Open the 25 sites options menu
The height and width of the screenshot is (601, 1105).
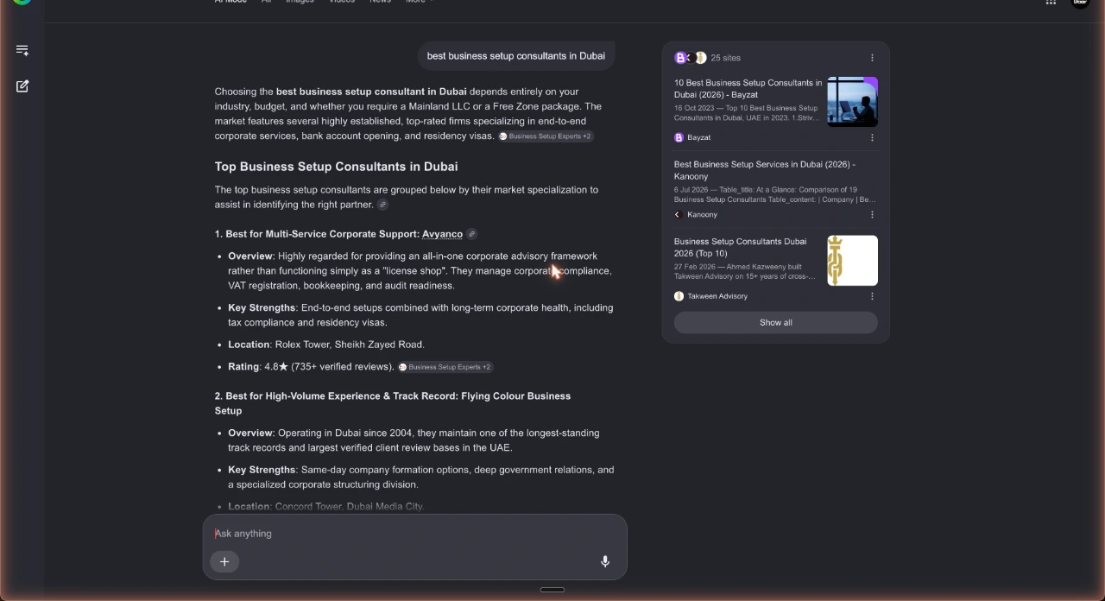(x=872, y=58)
